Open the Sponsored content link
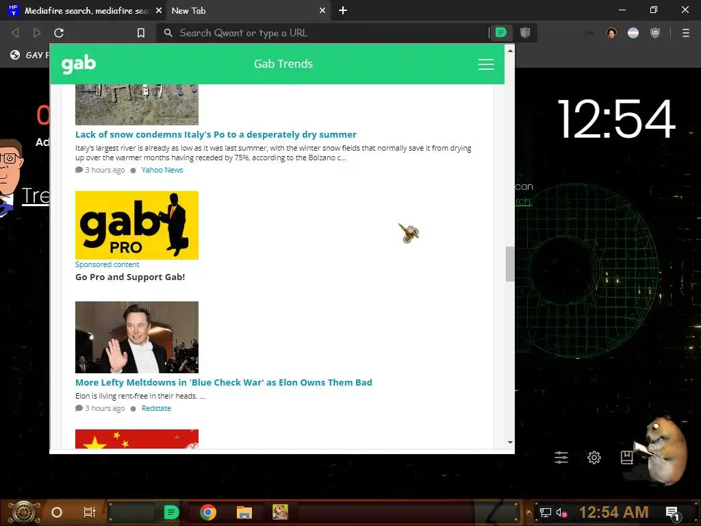Viewport: 701px width, 526px height. point(107,264)
